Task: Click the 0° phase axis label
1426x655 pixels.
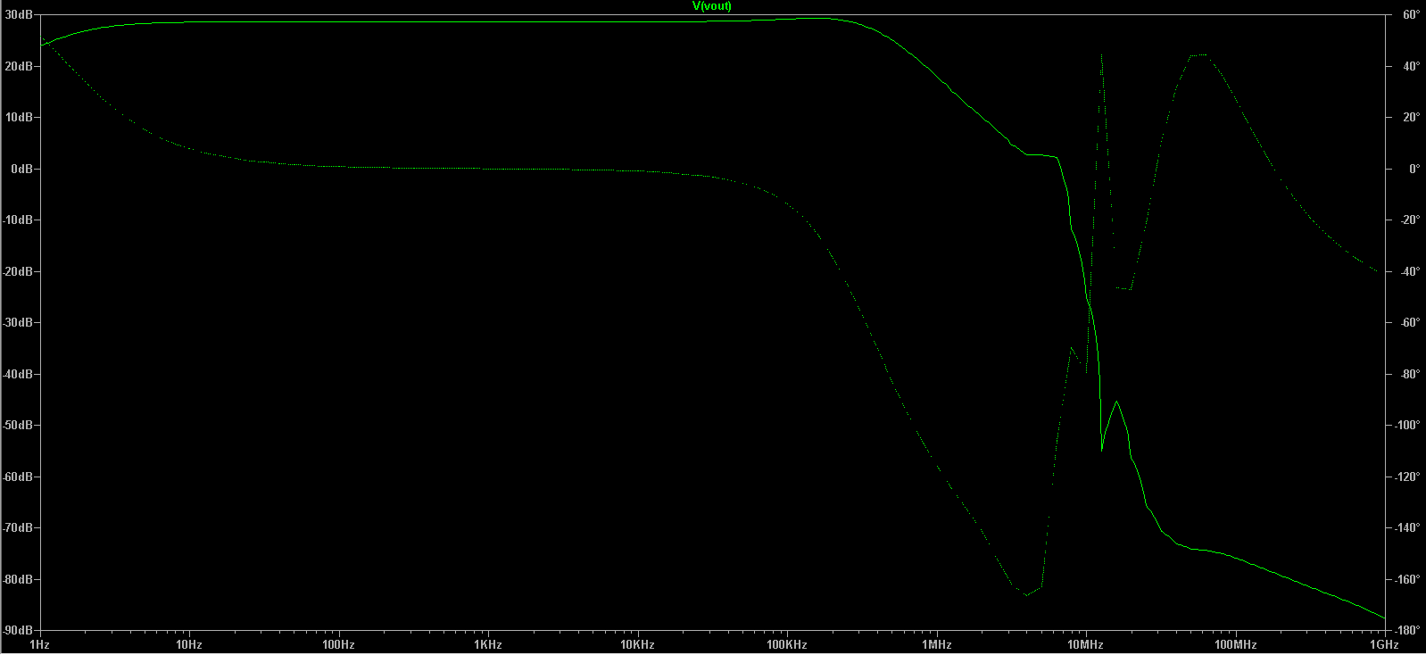Action: coord(1414,169)
